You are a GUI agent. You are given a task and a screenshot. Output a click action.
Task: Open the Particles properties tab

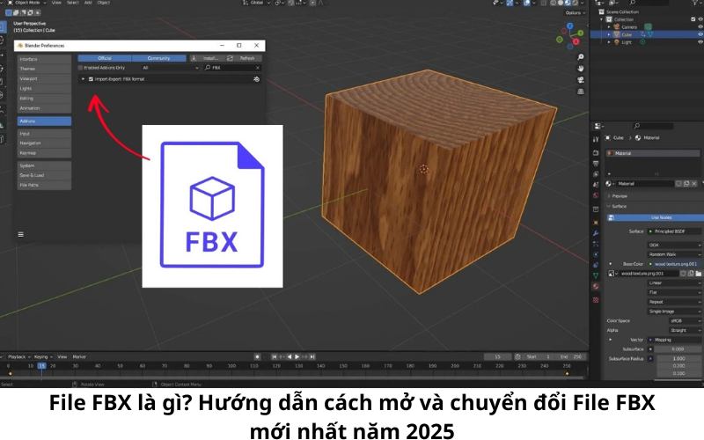[596, 245]
